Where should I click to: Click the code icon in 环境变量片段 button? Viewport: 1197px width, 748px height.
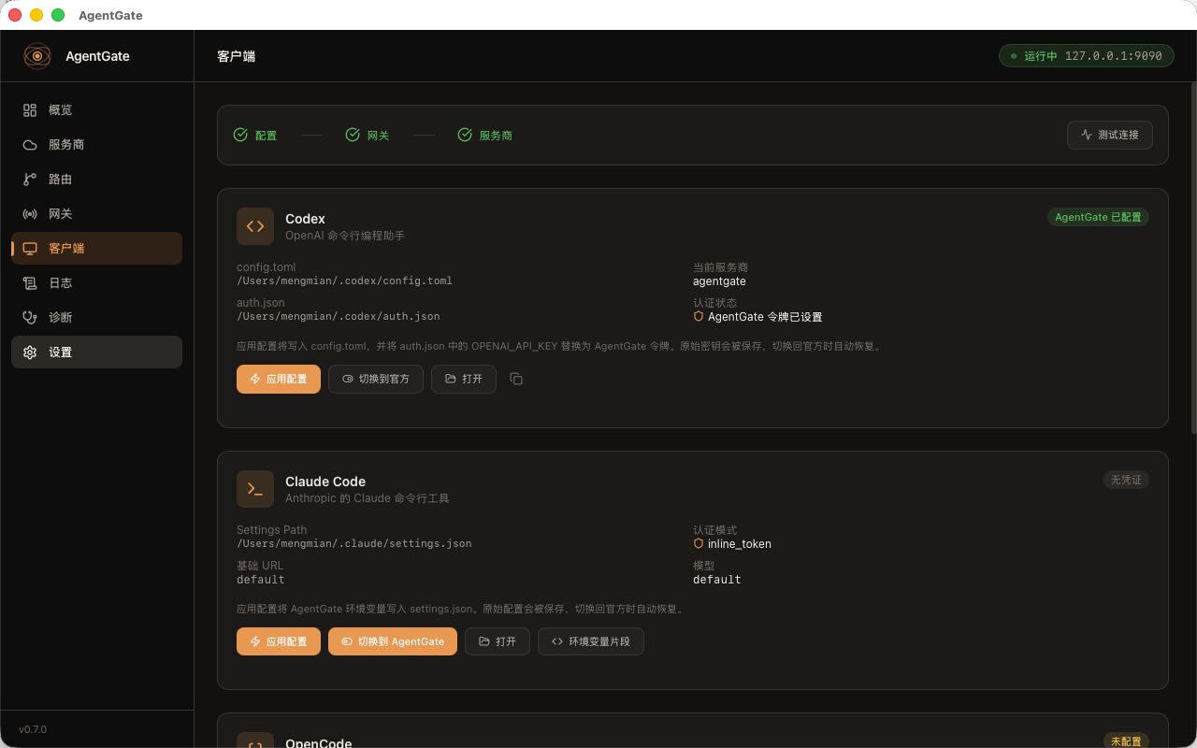click(x=557, y=641)
